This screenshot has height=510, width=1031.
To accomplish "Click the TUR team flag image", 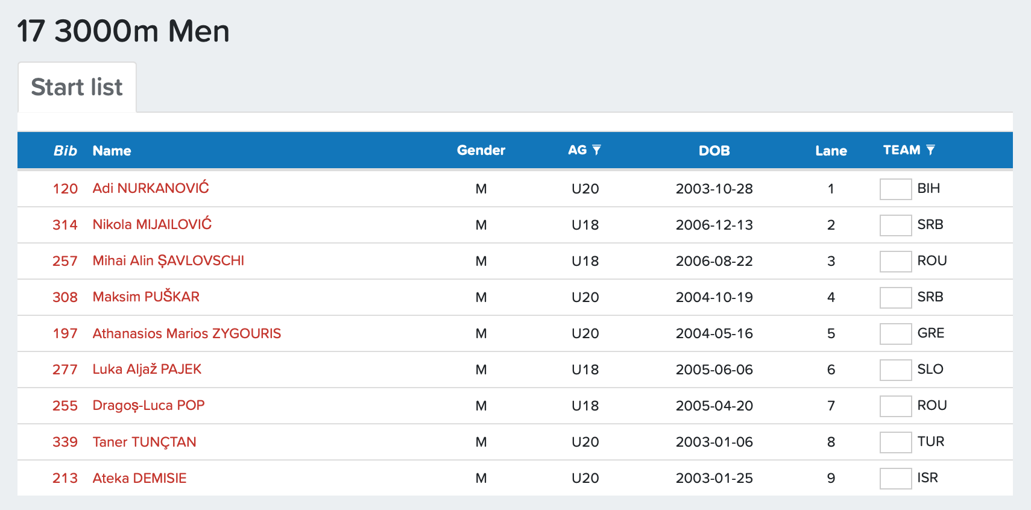I will point(895,442).
